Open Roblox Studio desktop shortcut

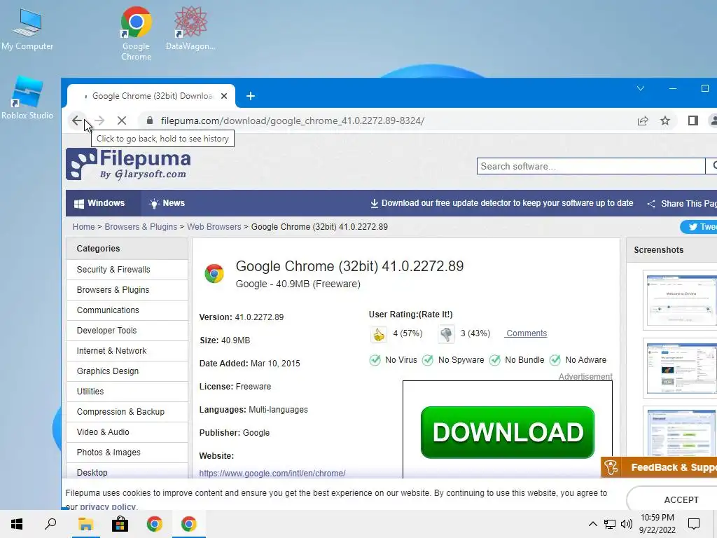pyautogui.click(x=27, y=97)
